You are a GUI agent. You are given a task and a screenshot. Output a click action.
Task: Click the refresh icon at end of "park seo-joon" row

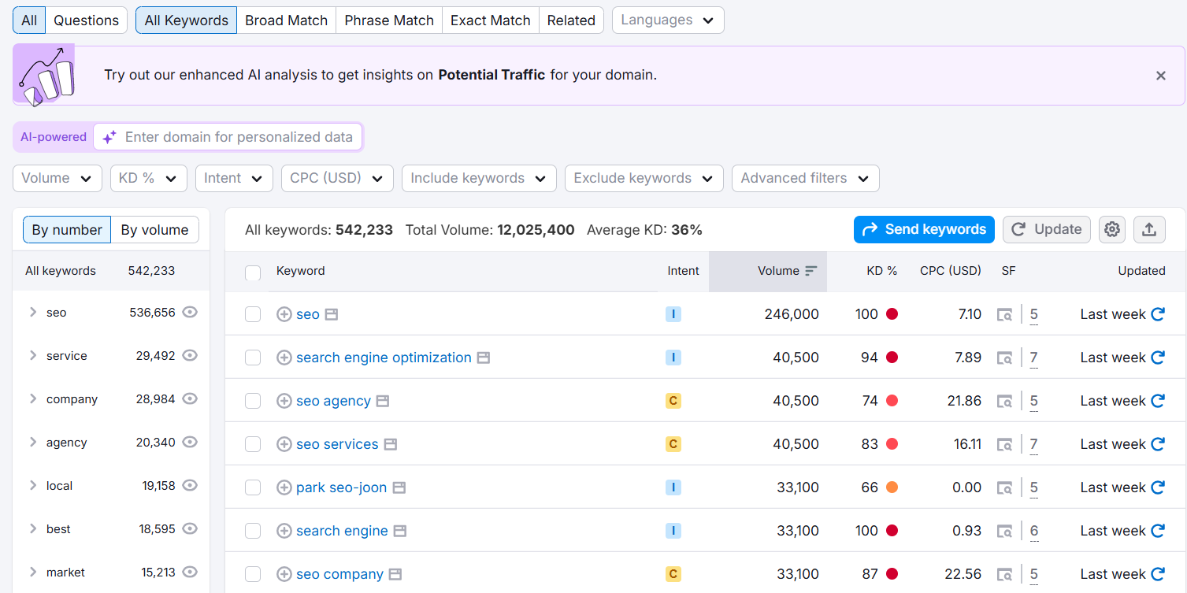click(x=1159, y=487)
